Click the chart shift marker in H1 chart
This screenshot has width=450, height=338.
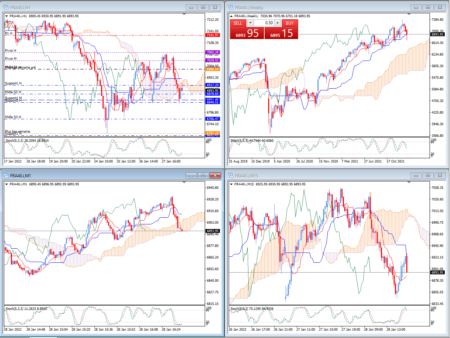click(184, 14)
